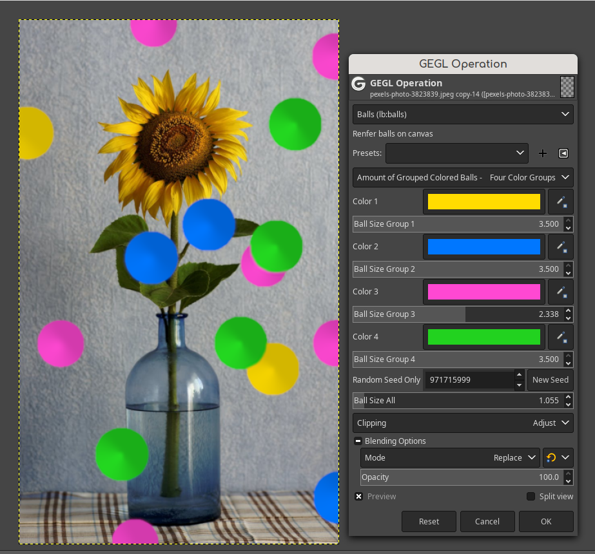
Task: Open the Clipping Adjust dropdown
Action: [x=463, y=423]
